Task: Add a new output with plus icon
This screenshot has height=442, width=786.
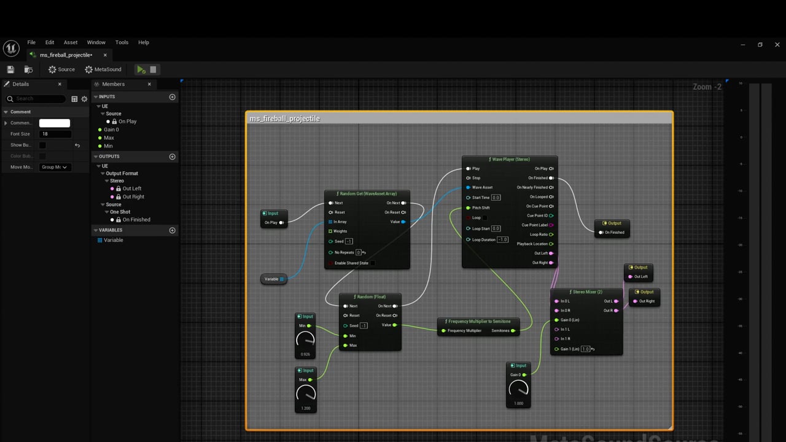Action: pyautogui.click(x=172, y=157)
